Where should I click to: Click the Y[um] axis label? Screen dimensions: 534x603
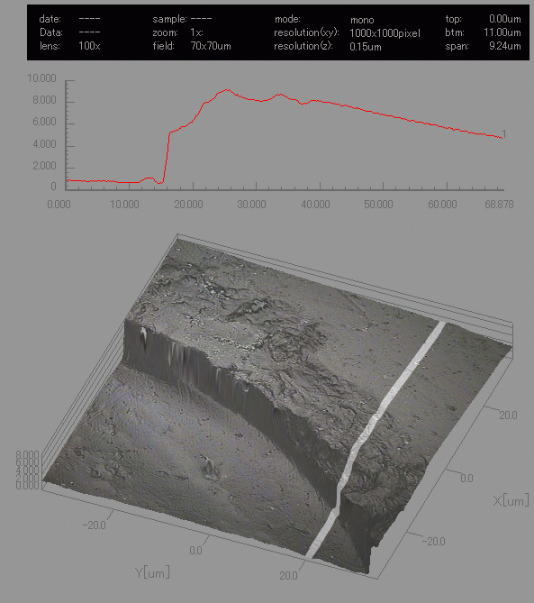coord(152,572)
